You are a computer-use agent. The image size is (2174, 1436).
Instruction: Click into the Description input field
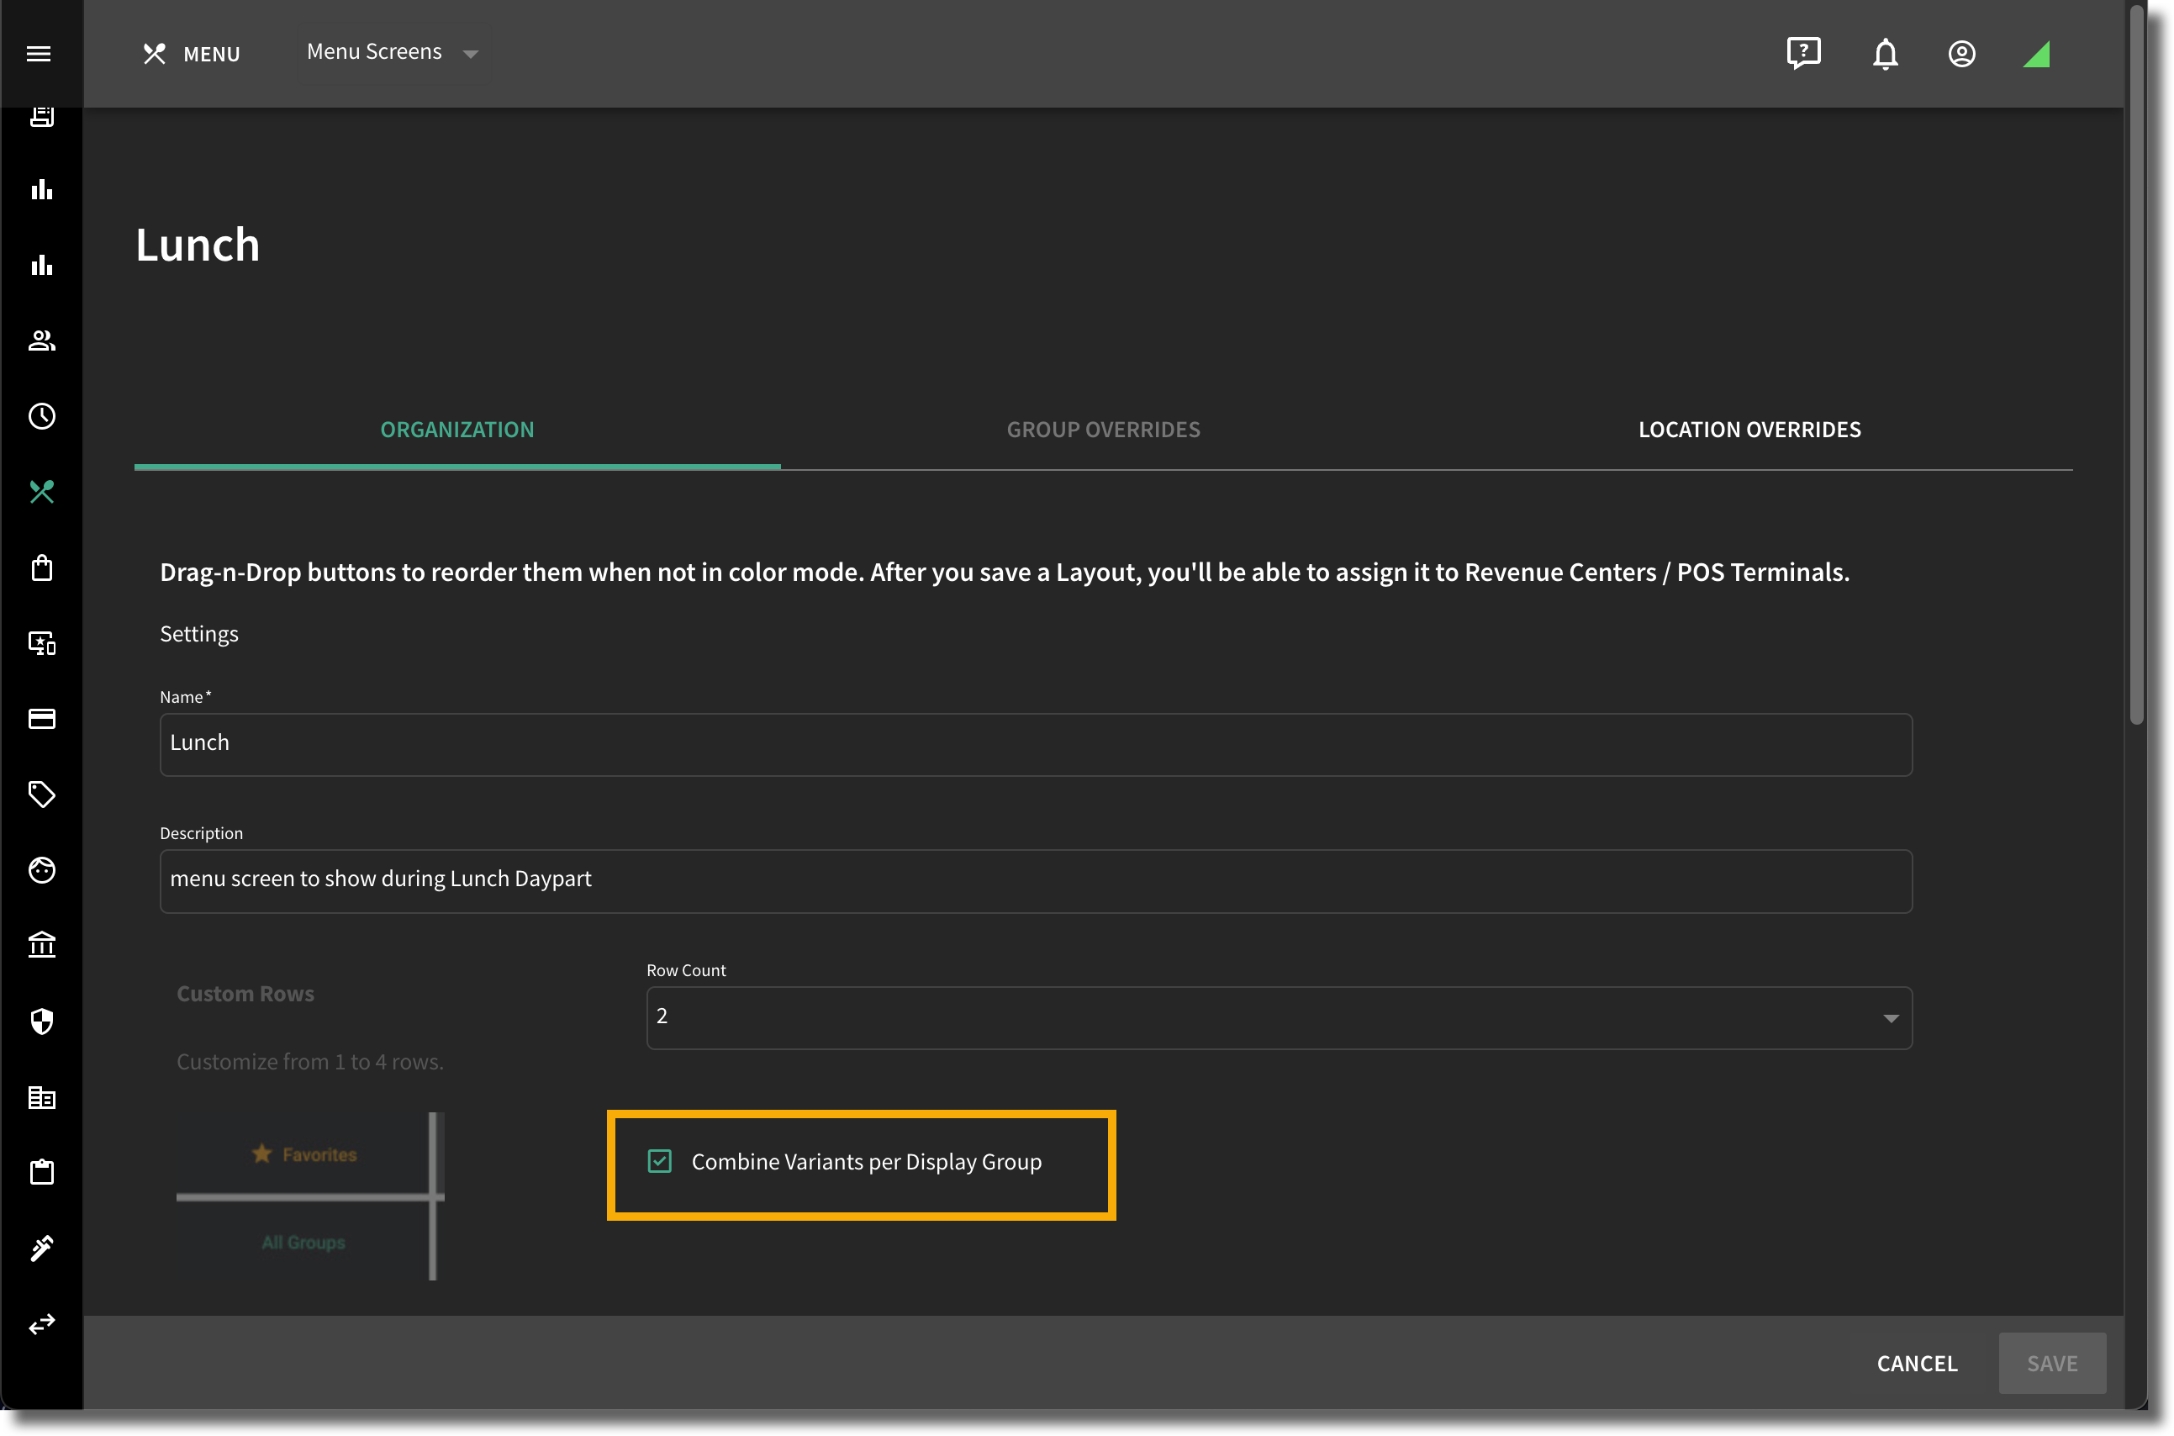(1036, 881)
